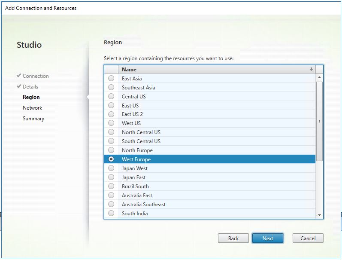The height and width of the screenshot is (260, 342).
Task: Open the Details wizard step
Action: coord(30,87)
